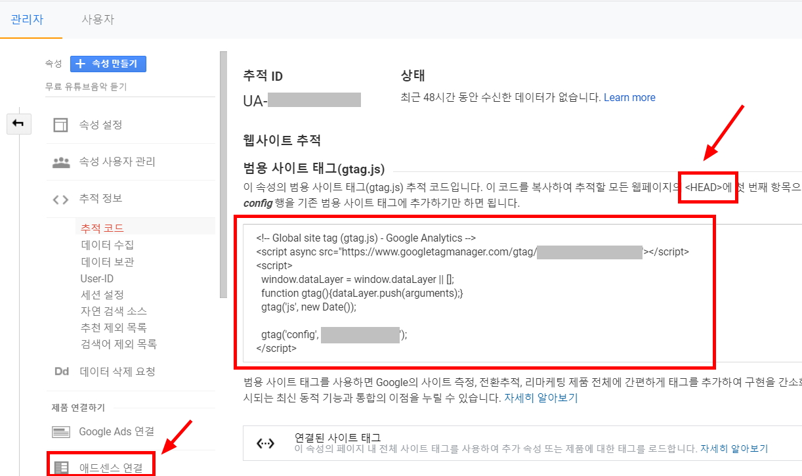Screen dimensions: 802x476
Task: Switch to the 사용자 tab
Action: point(98,19)
